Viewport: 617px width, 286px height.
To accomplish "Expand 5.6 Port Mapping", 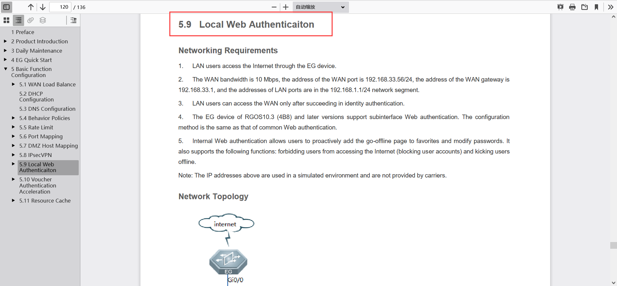I will click(13, 136).
